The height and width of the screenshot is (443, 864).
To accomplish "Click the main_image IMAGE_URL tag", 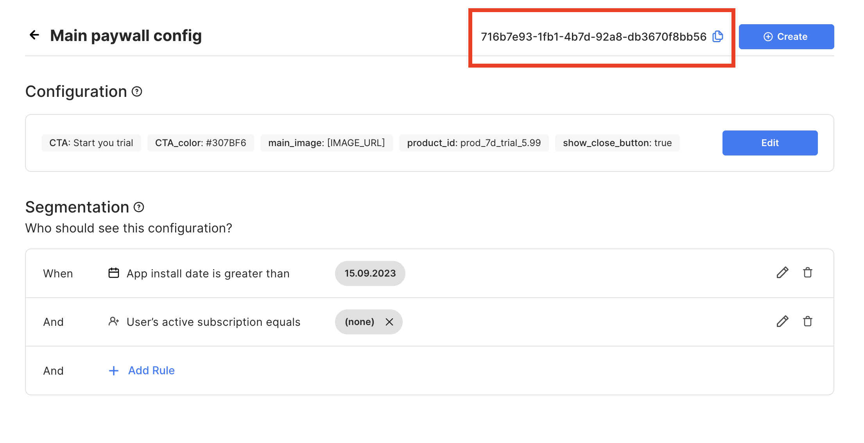I will [326, 143].
